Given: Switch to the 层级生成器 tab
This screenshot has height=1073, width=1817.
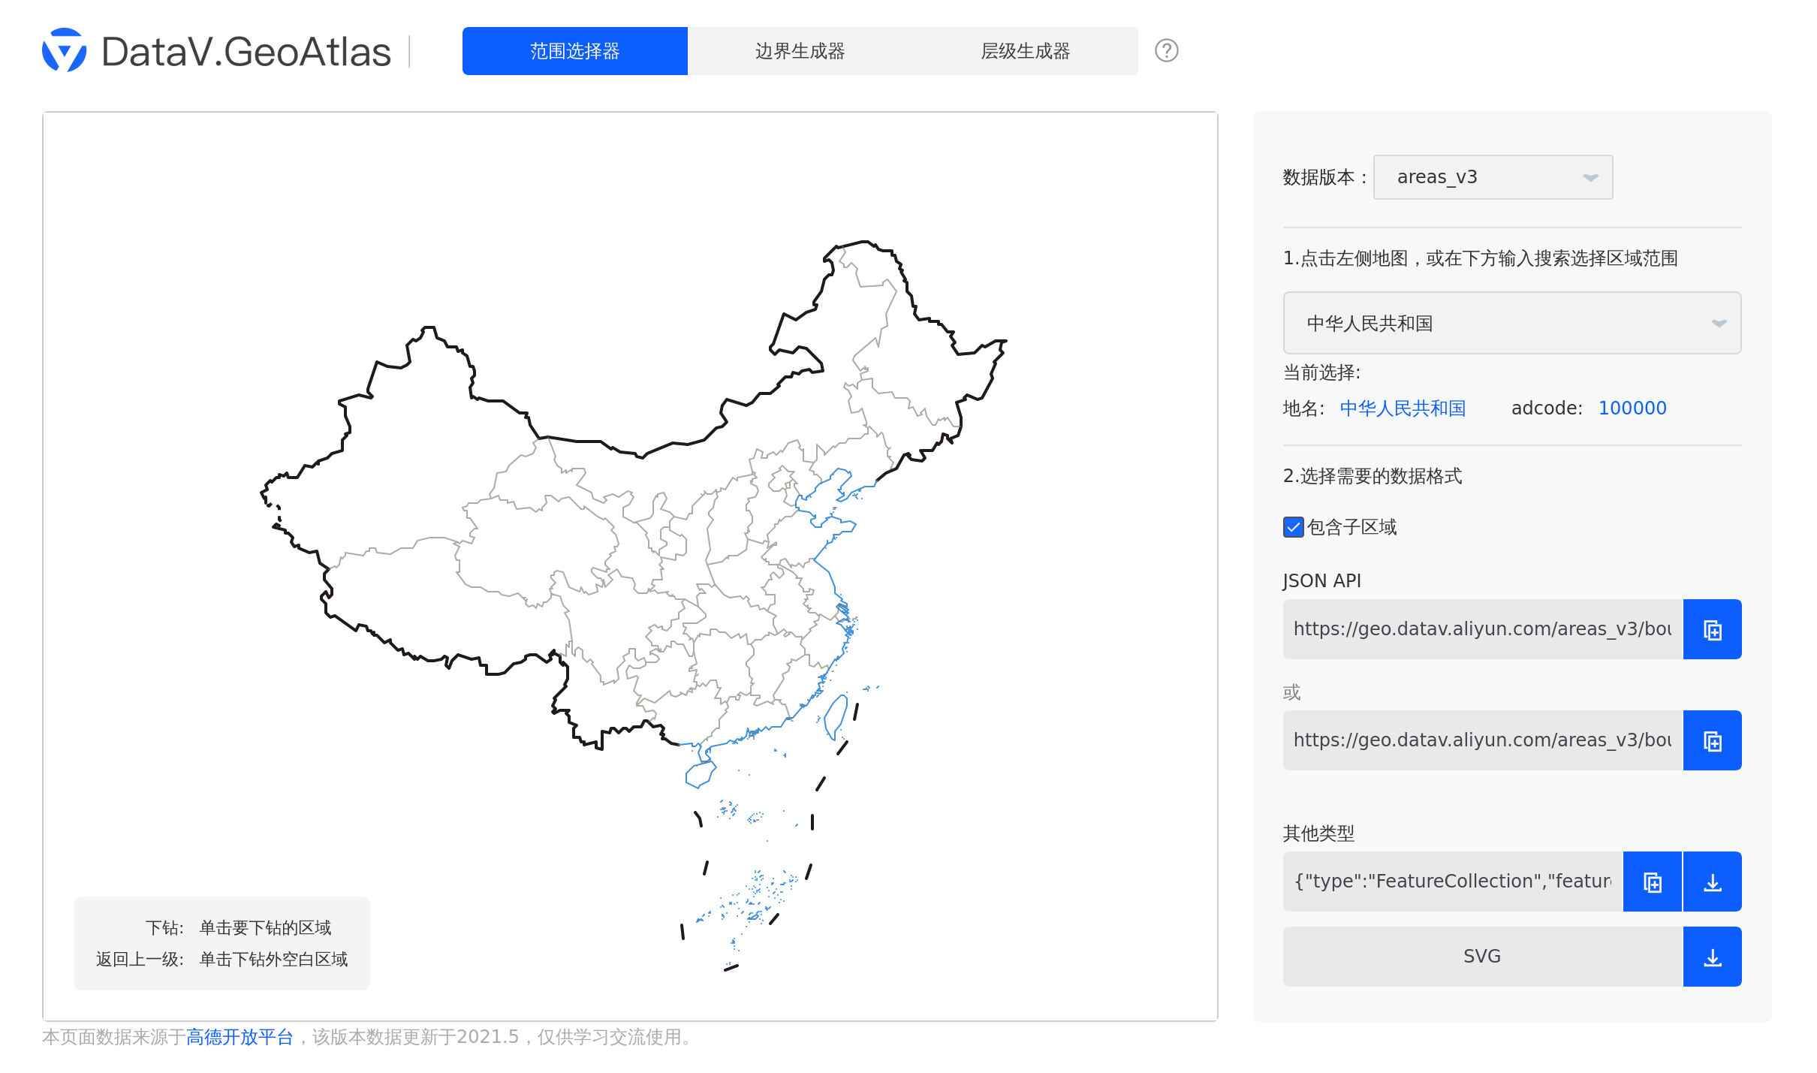Looking at the screenshot, I should point(1025,51).
